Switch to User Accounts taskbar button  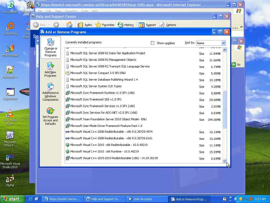point(147,199)
